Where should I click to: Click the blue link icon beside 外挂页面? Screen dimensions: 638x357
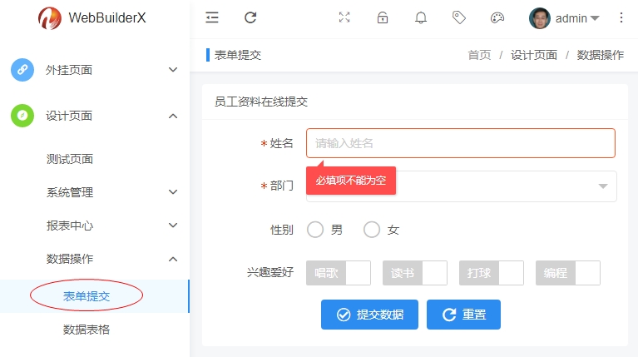coord(22,70)
